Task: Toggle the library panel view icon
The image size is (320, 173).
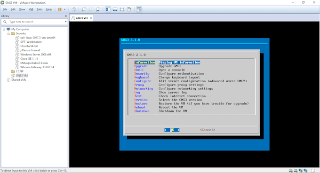Action: click(x=108, y=9)
